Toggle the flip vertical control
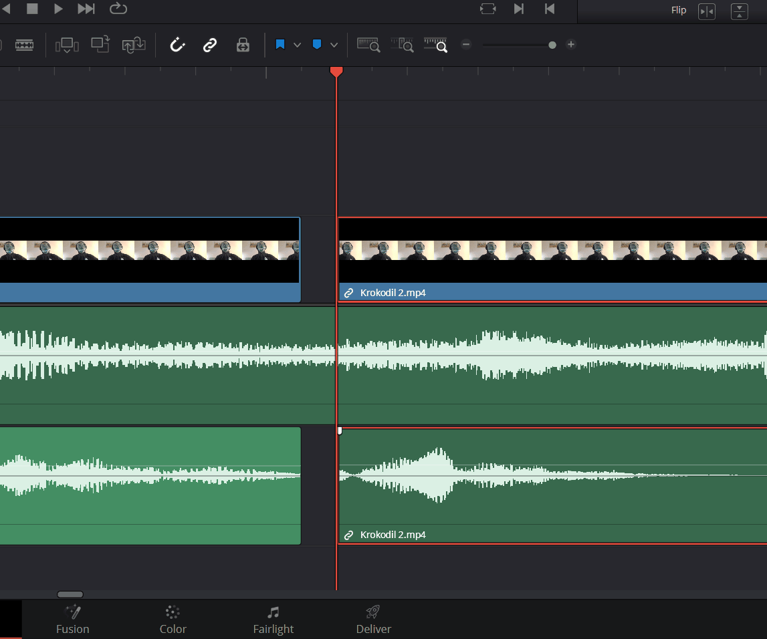Screen dimensions: 767x639 coord(740,11)
